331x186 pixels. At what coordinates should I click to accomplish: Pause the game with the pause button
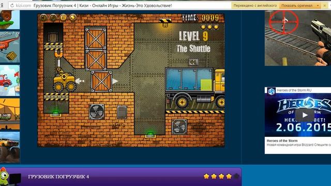(x=63, y=18)
